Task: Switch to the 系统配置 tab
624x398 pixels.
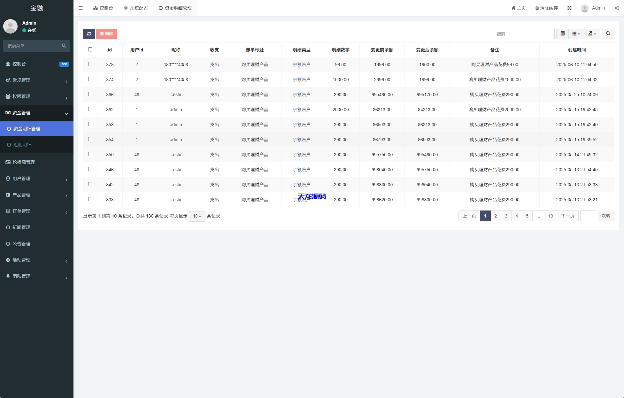Action: point(136,8)
